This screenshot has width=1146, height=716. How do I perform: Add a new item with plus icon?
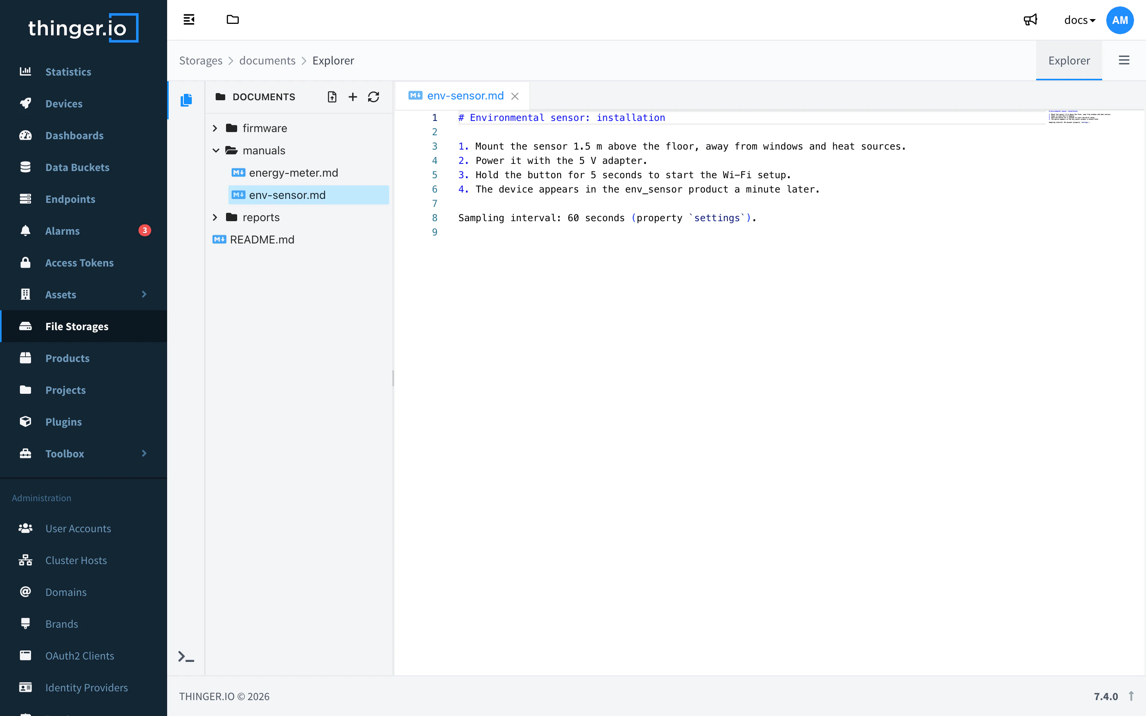click(x=353, y=97)
